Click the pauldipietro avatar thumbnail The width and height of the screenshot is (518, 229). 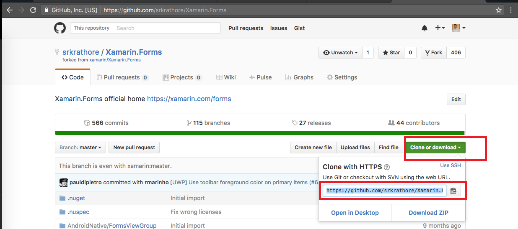(x=64, y=183)
